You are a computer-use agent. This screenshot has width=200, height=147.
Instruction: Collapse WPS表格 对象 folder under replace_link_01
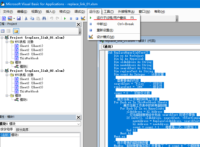7,42
